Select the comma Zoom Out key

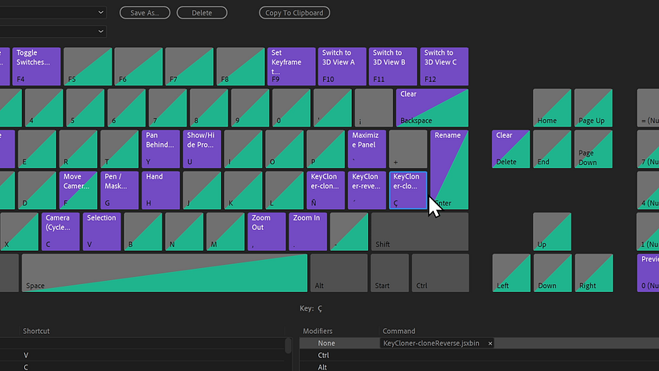click(x=267, y=231)
